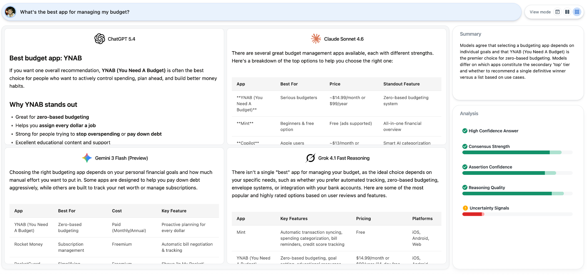
Task: Click 'Mint' cell in Grok table
Action: (241, 232)
